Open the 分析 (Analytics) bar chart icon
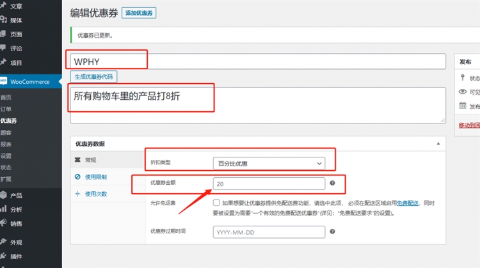This screenshot has width=480, height=268. (x=3, y=209)
